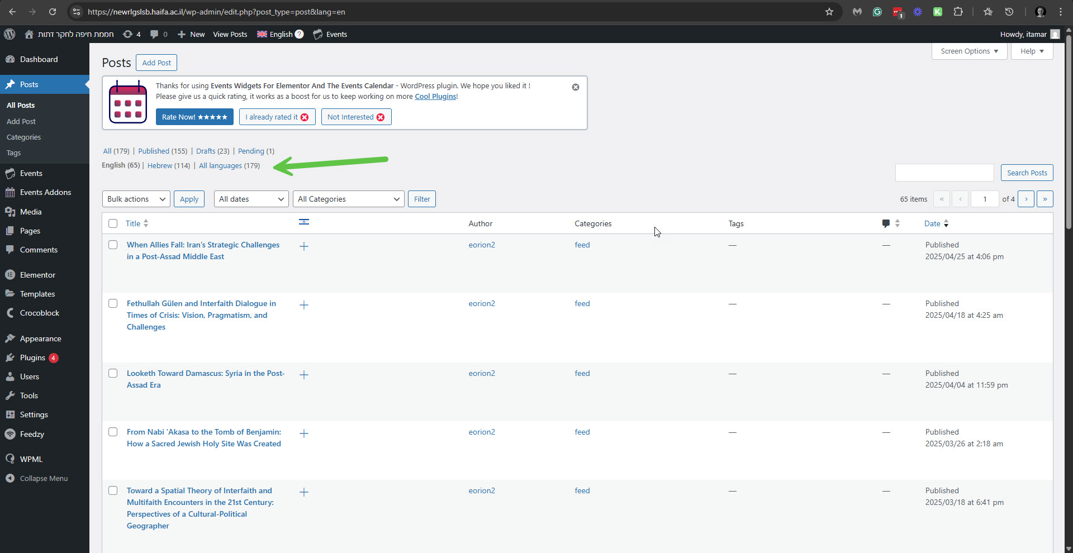Open the Bulk actions dropdown
This screenshot has height=553, width=1073.
[136, 199]
